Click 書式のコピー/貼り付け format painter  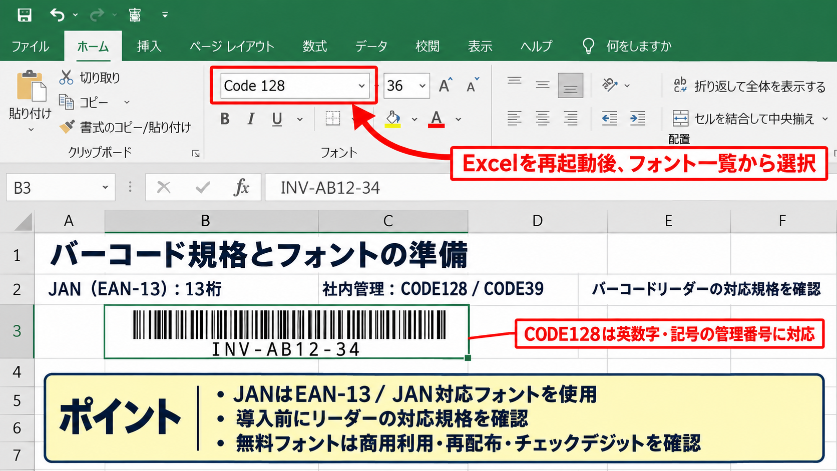coord(125,127)
